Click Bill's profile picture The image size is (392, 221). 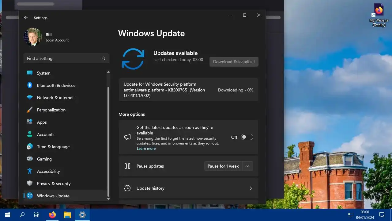click(32, 37)
